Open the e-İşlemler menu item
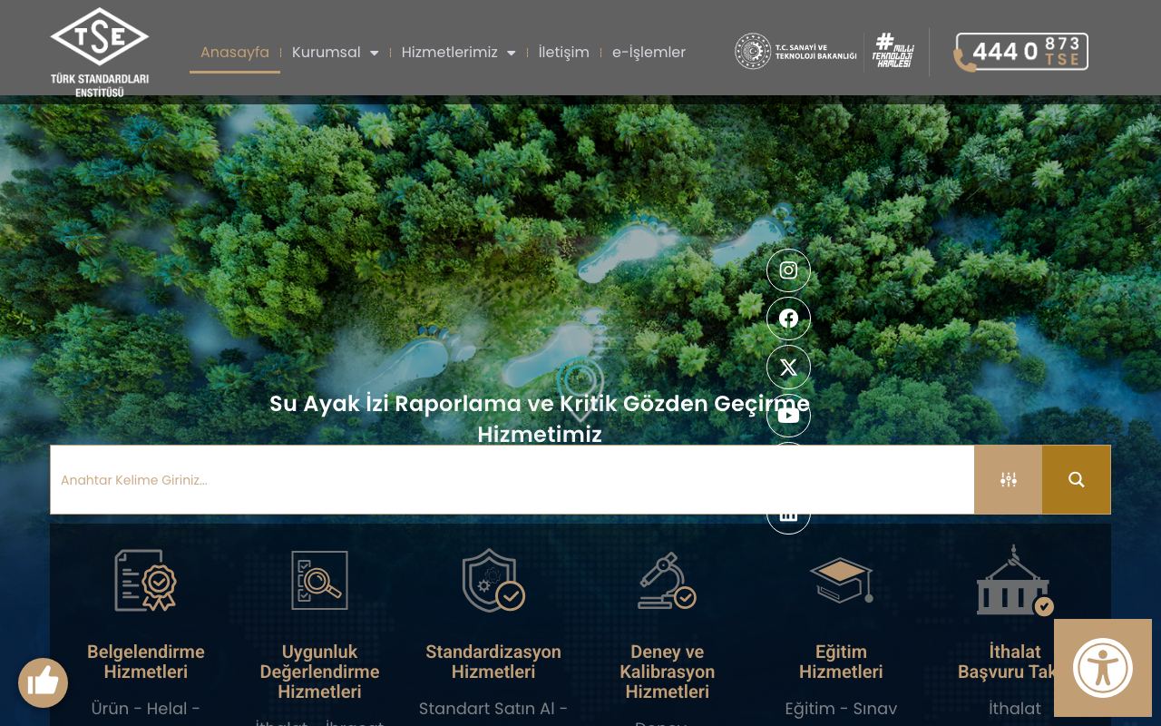The height and width of the screenshot is (726, 1161). click(649, 53)
